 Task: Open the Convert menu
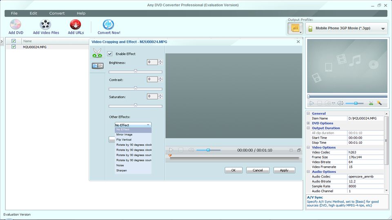coord(57,13)
